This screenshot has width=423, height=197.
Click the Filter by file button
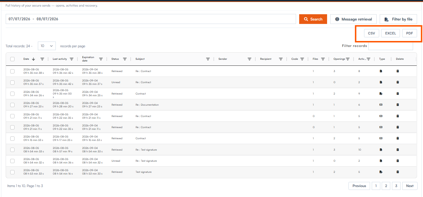pyautogui.click(x=398, y=19)
